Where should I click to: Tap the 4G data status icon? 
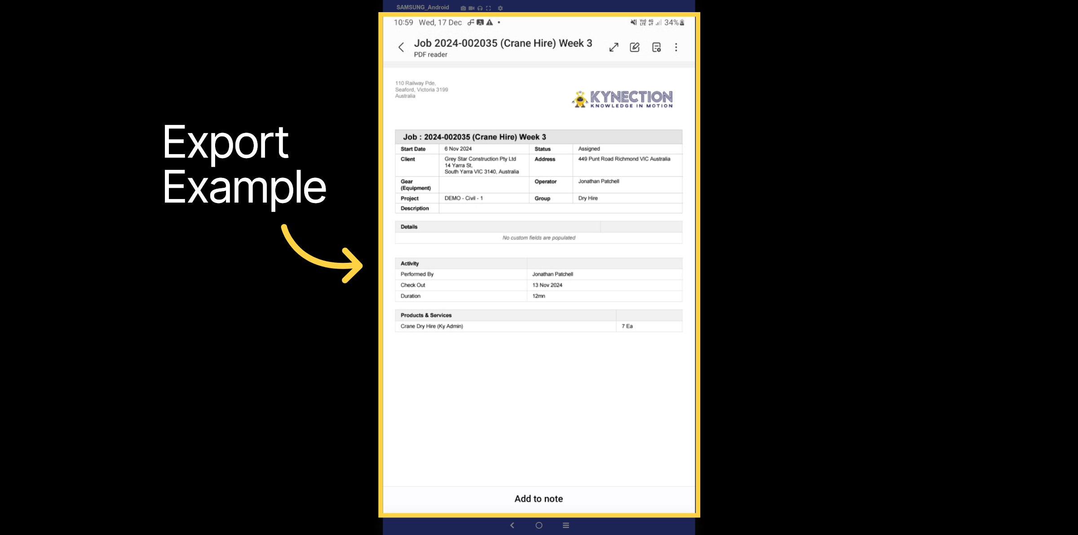click(x=651, y=22)
